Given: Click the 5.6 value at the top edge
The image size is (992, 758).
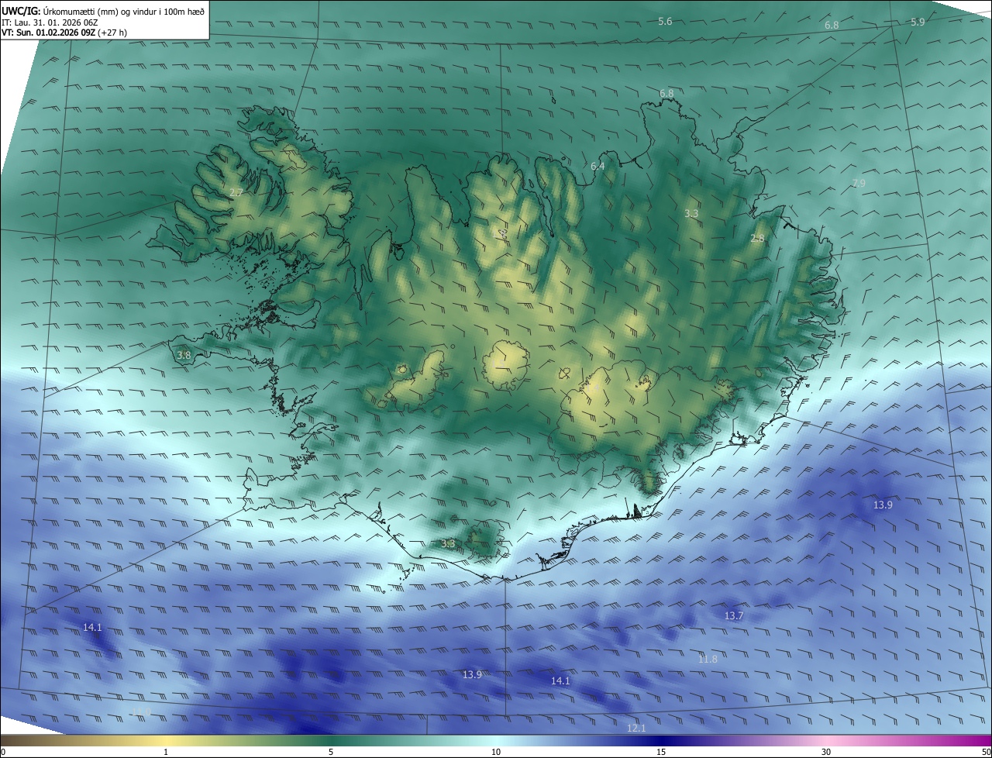Looking at the screenshot, I should [665, 21].
